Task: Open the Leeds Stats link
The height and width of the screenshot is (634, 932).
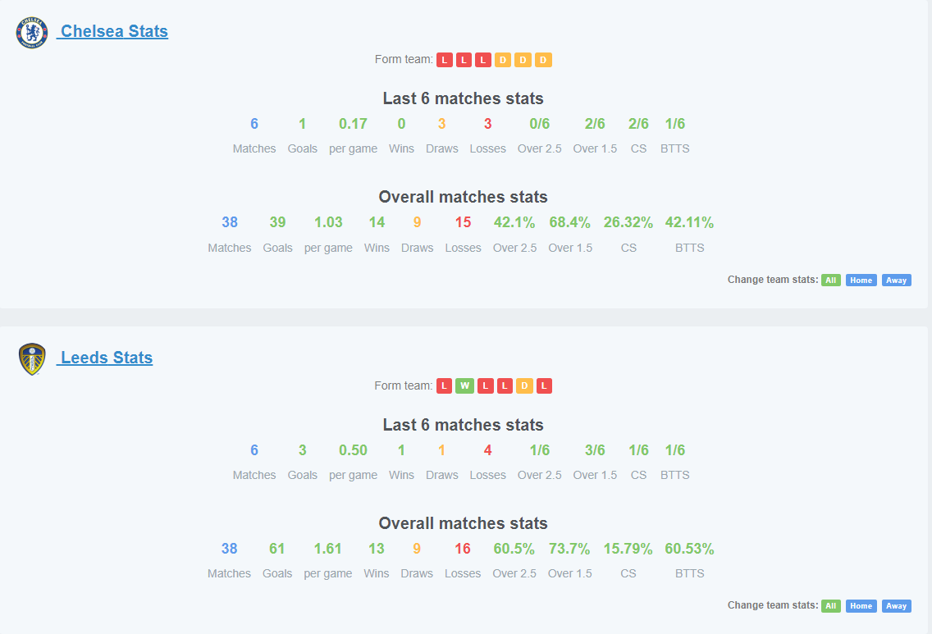Action: (x=105, y=358)
